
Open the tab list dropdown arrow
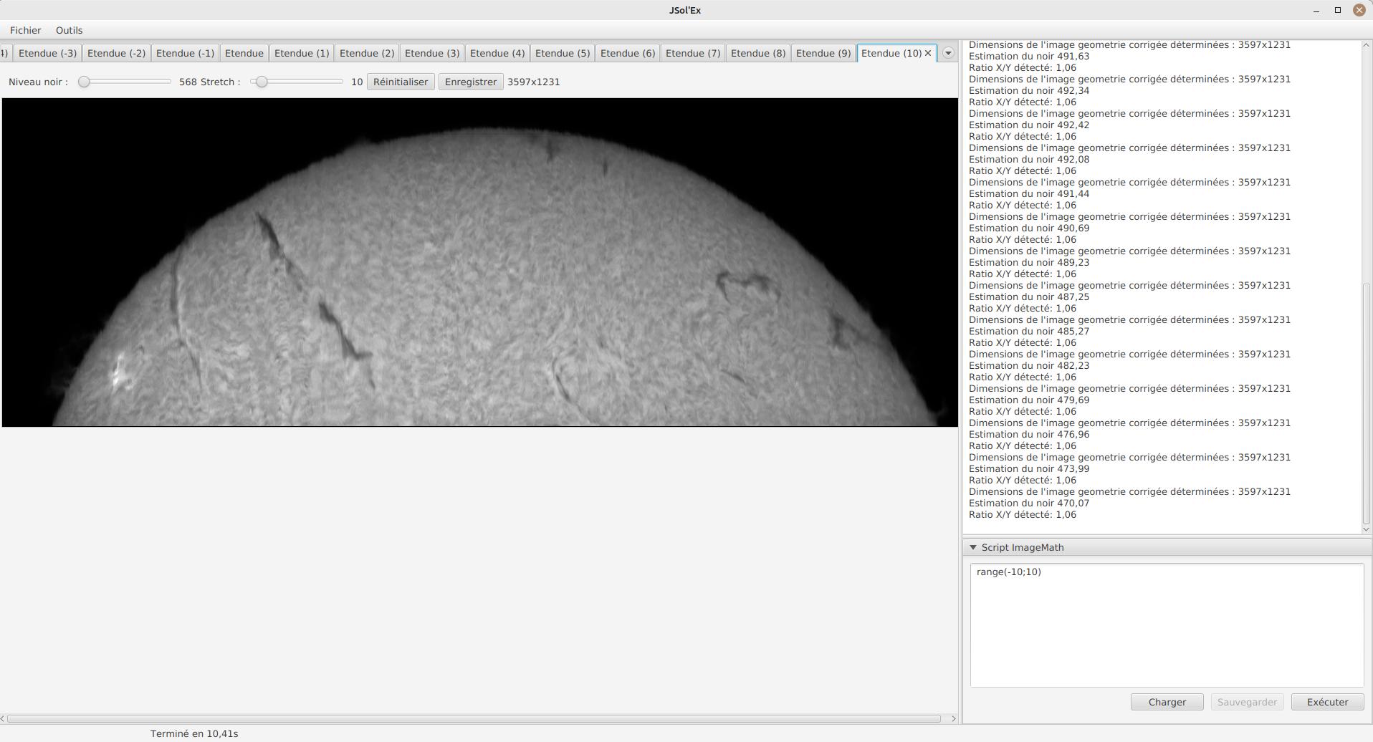948,53
